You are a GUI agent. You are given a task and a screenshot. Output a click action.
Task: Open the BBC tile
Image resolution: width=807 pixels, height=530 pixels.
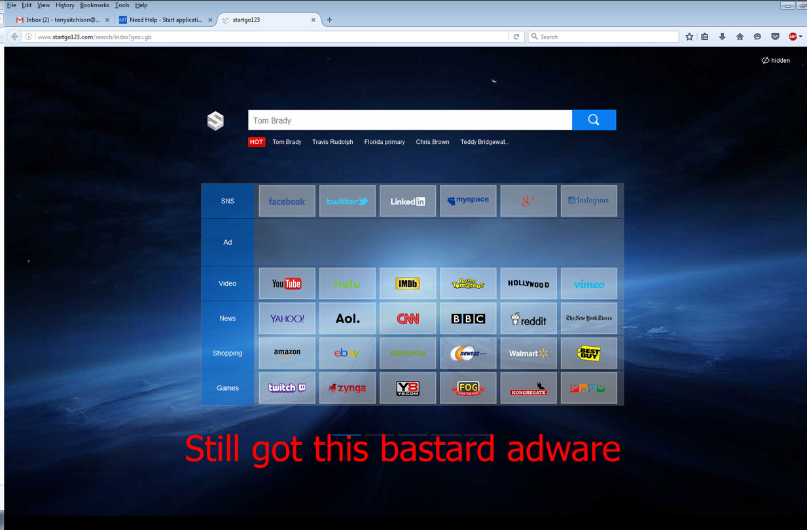tap(468, 318)
